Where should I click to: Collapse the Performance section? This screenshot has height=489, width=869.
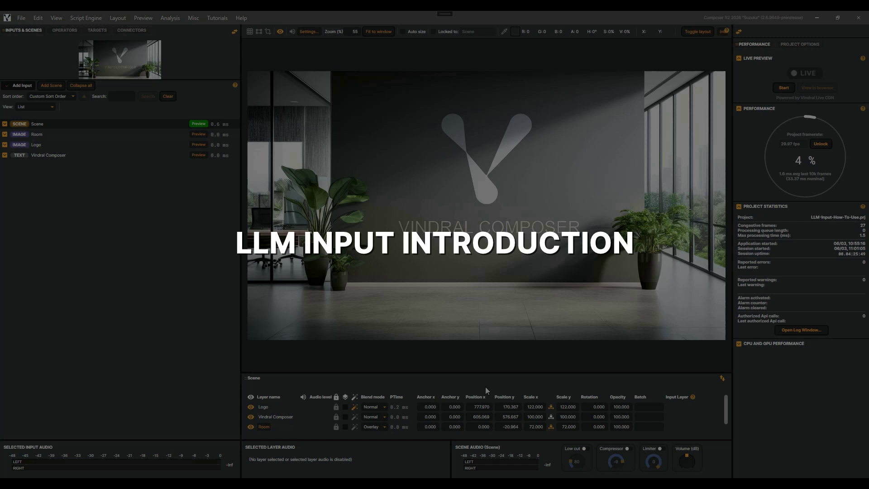pyautogui.click(x=739, y=109)
